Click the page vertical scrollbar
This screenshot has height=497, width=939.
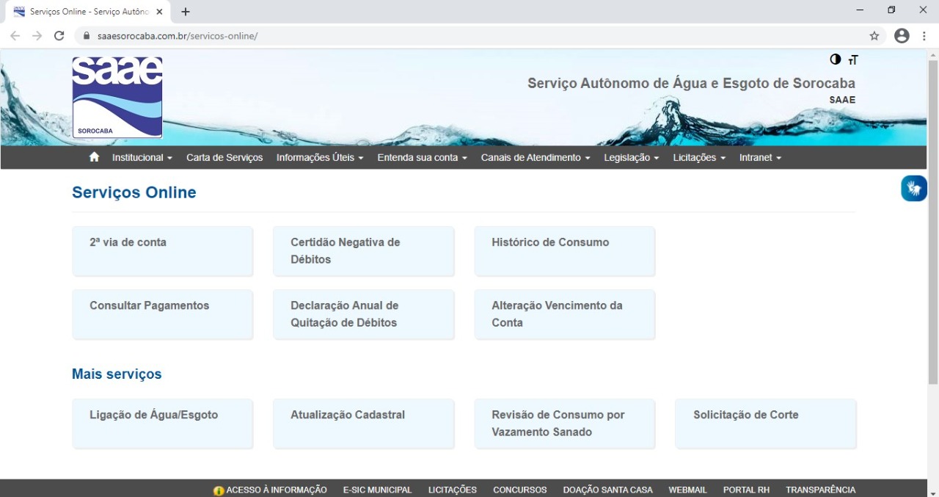pyautogui.click(x=932, y=220)
